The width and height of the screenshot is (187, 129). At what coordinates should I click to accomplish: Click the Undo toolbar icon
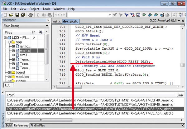(x=57, y=15)
